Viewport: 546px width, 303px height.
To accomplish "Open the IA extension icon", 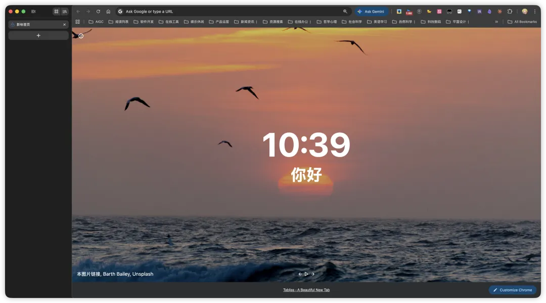I will coord(479,12).
